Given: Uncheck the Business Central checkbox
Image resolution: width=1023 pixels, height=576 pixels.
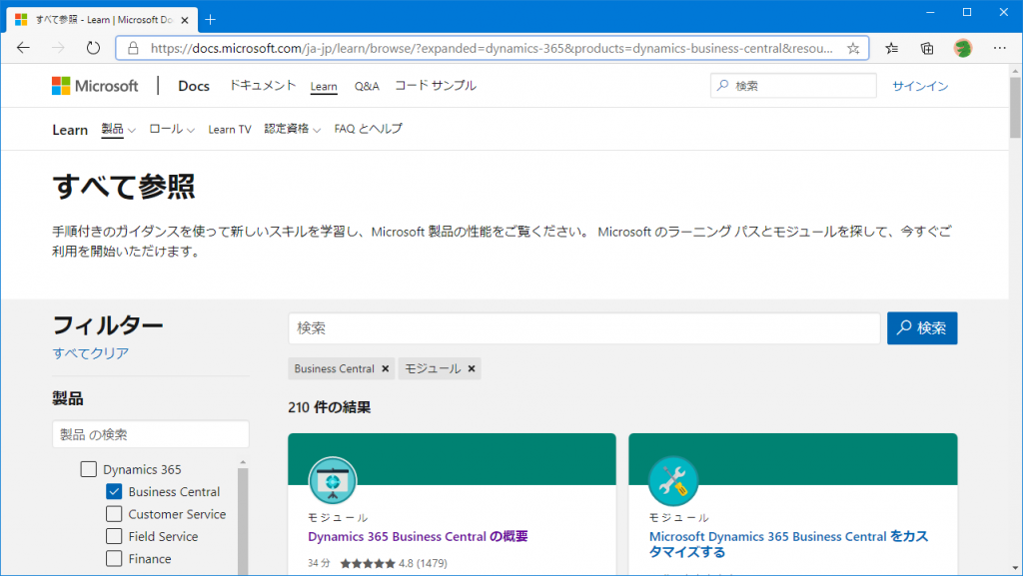Looking at the screenshot, I should point(114,491).
